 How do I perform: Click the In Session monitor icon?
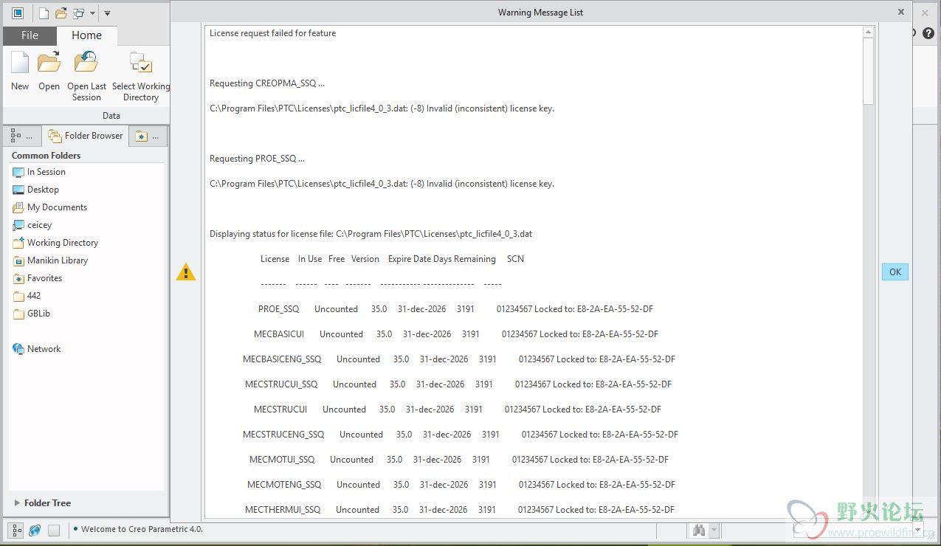click(18, 172)
